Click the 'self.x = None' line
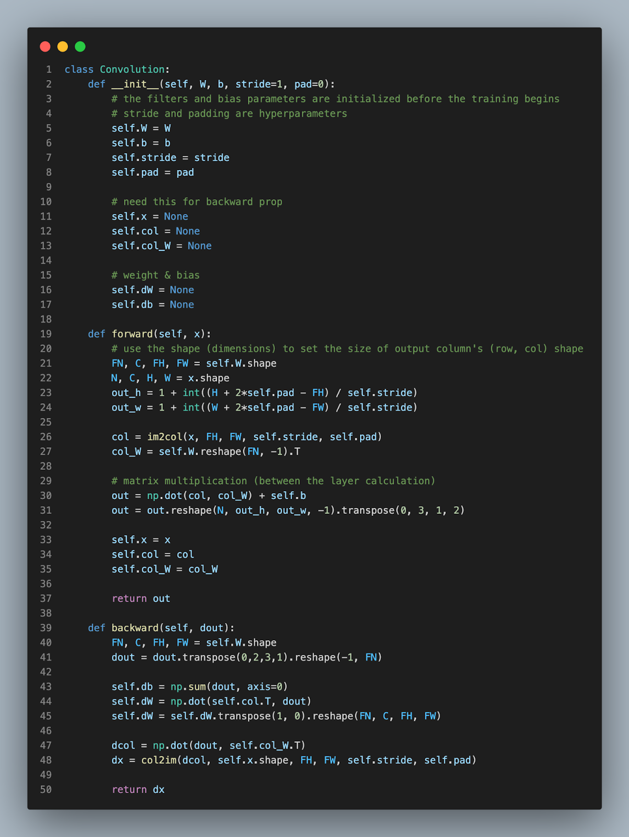 pos(150,216)
